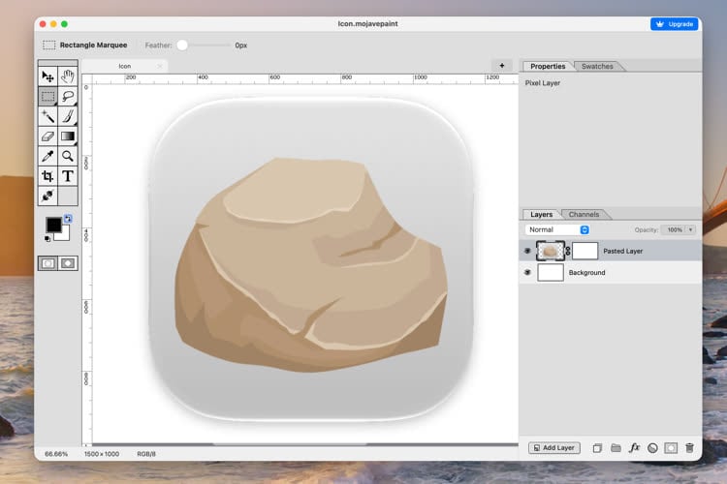Hide the Pasted Layer visibility eye
Screen dimensions: 727x484
[x=527, y=251]
